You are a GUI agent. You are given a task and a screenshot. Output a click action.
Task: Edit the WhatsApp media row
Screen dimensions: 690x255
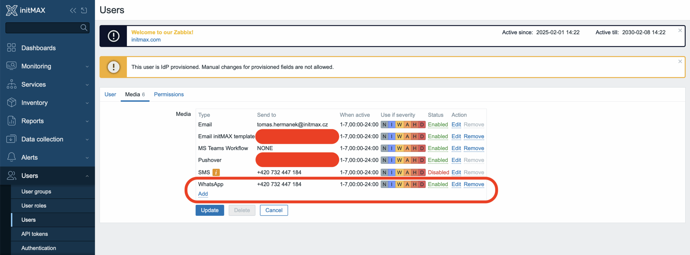tap(456, 184)
